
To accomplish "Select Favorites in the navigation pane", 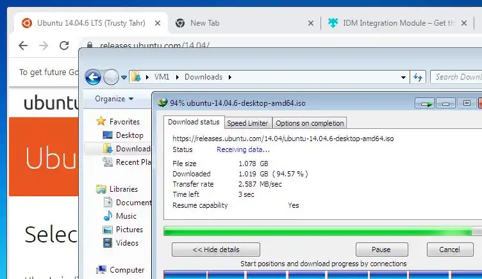I will [117, 121].
